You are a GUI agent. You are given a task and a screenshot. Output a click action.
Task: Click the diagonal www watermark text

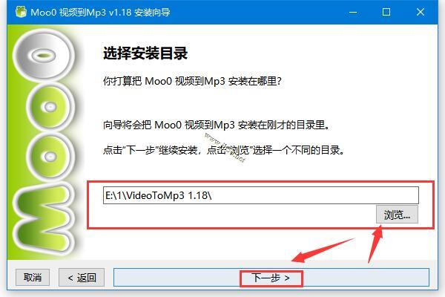tap(225, 148)
